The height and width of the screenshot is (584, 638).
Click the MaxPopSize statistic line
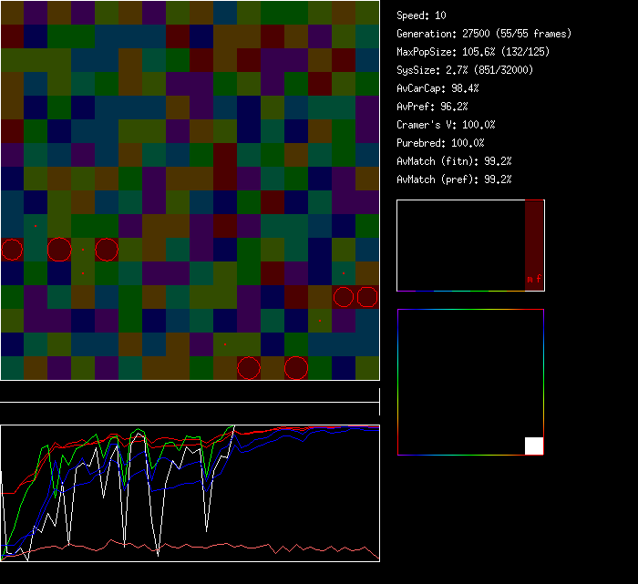[473, 52]
